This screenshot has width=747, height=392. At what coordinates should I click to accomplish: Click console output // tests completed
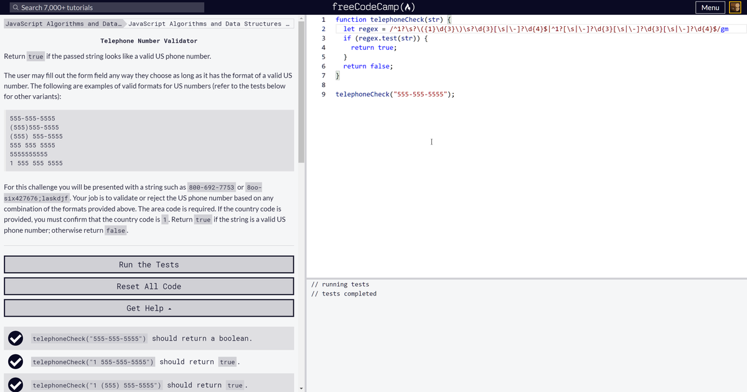pyautogui.click(x=344, y=294)
